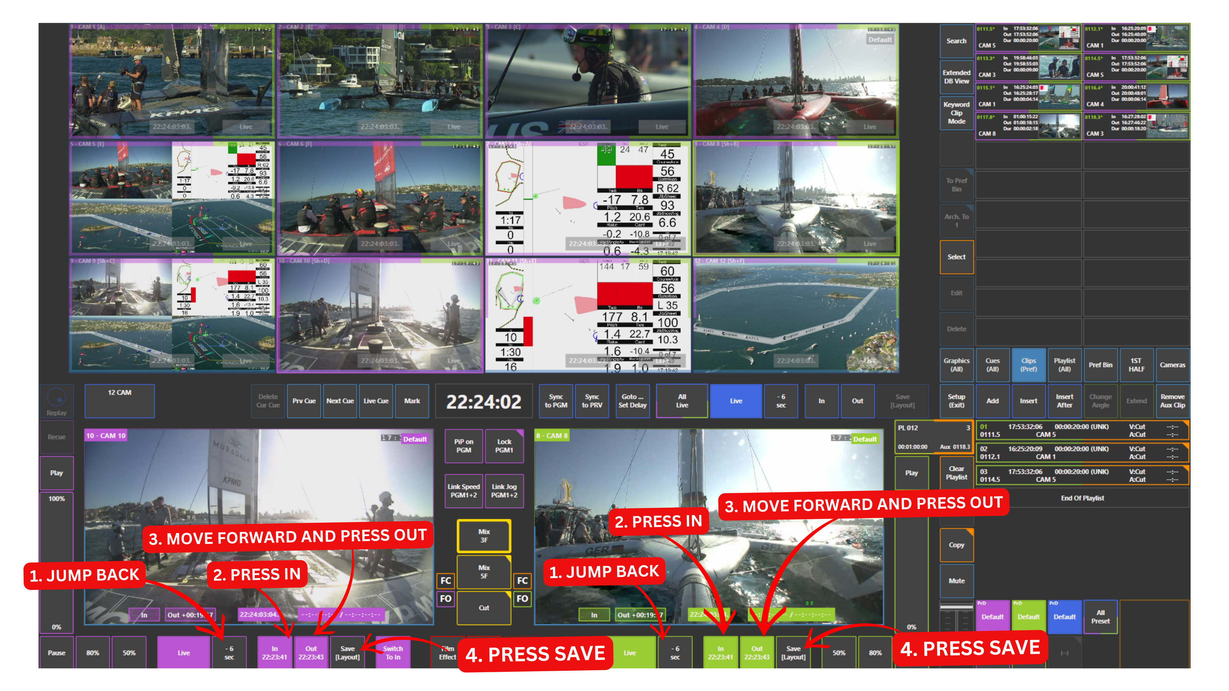The height and width of the screenshot is (691, 1229).
Task: Click the All Preset button
Action: 1100,617
